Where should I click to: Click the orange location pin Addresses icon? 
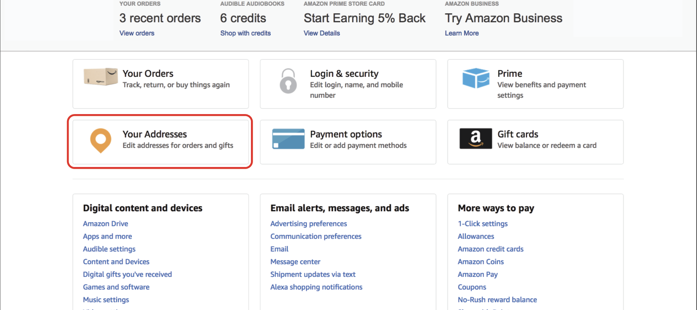point(101,140)
